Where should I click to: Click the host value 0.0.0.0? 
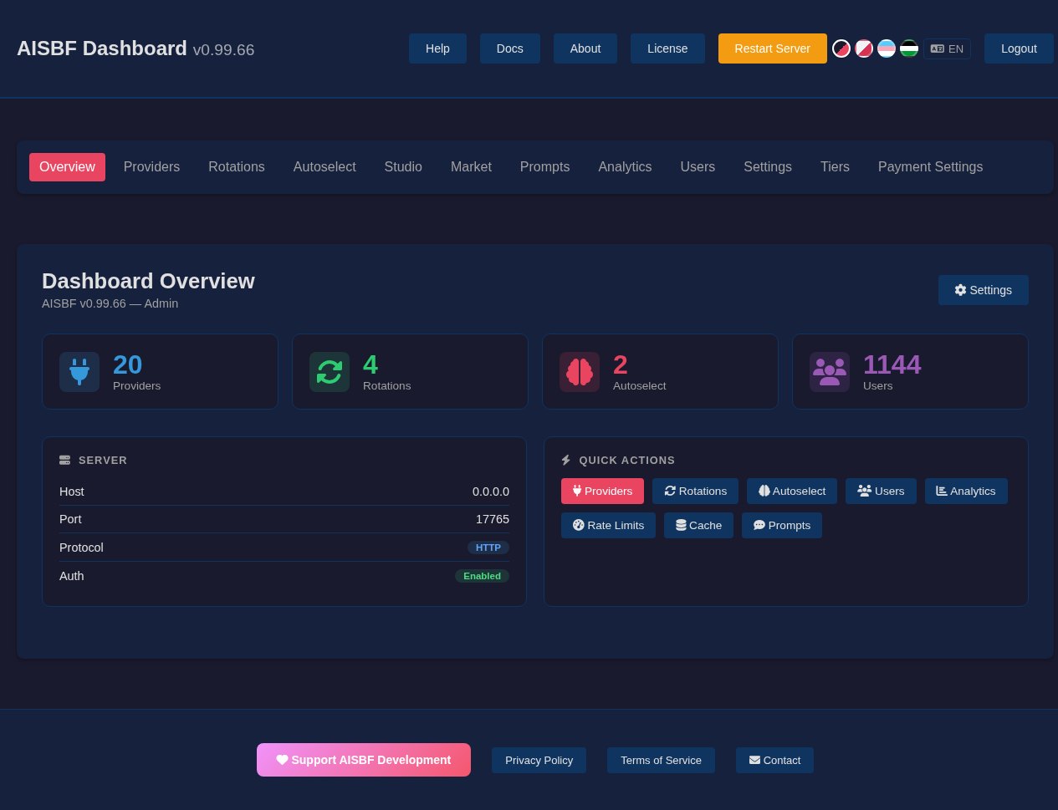[491, 492]
